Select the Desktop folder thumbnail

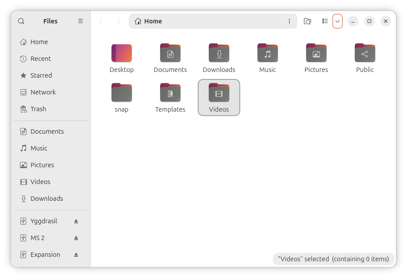(x=122, y=53)
